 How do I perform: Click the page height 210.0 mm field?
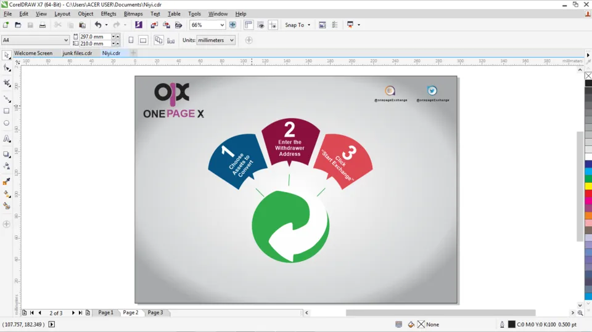pos(95,43)
